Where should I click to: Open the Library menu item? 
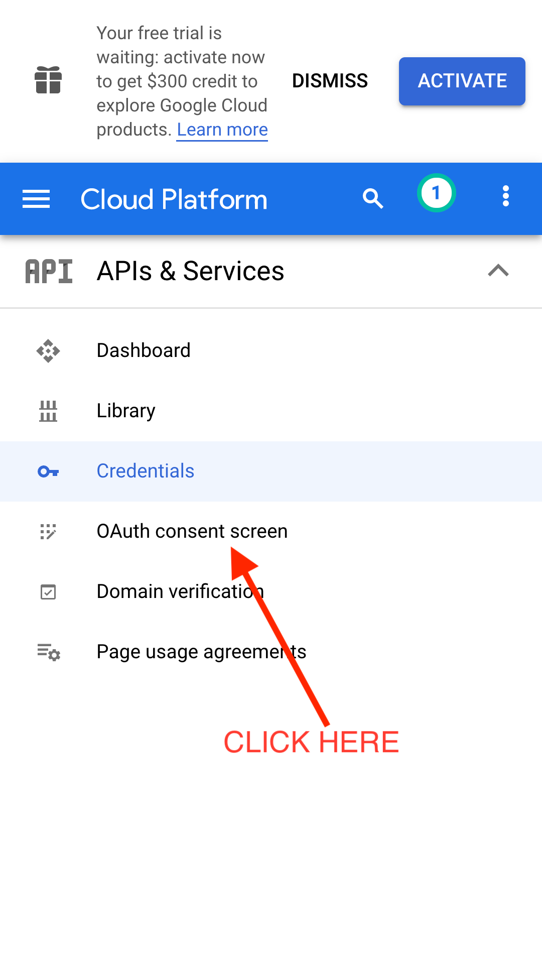[271, 411]
